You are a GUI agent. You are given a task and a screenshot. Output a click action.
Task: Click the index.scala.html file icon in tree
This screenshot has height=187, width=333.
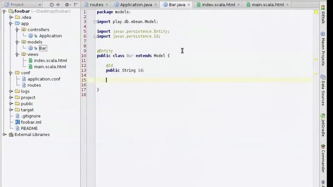(30, 60)
